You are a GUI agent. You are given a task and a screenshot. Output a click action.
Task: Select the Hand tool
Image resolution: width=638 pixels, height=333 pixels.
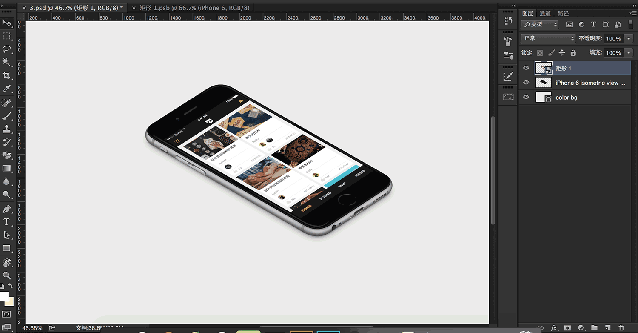click(7, 262)
